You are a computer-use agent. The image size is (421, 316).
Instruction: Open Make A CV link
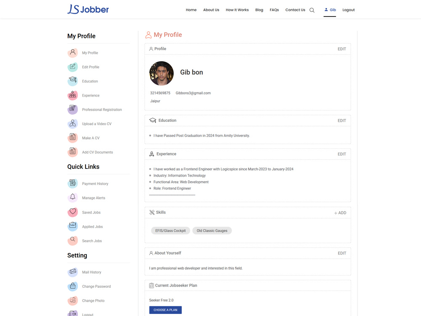(91, 138)
